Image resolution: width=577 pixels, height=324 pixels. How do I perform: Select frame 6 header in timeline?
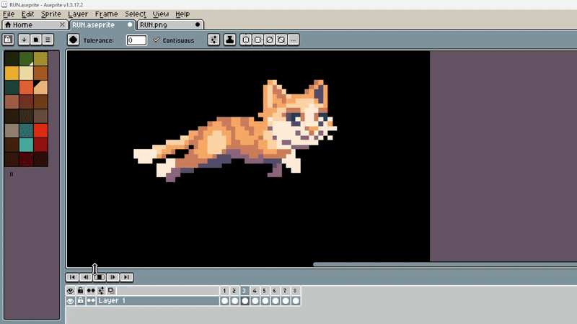pos(275,291)
